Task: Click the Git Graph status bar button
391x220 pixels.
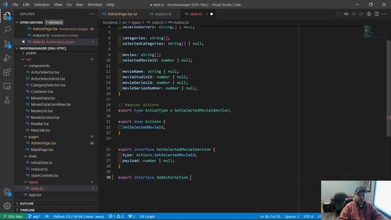Action: [x=147, y=216]
